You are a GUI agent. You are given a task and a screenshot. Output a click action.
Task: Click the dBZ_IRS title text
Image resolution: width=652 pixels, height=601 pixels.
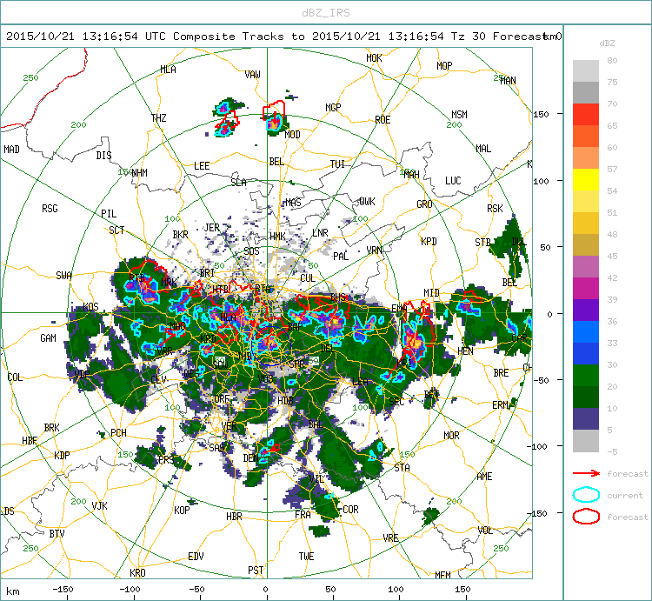click(x=326, y=13)
